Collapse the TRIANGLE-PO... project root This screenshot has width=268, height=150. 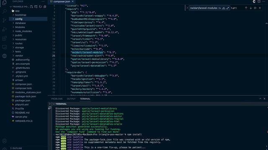tap(20, 7)
